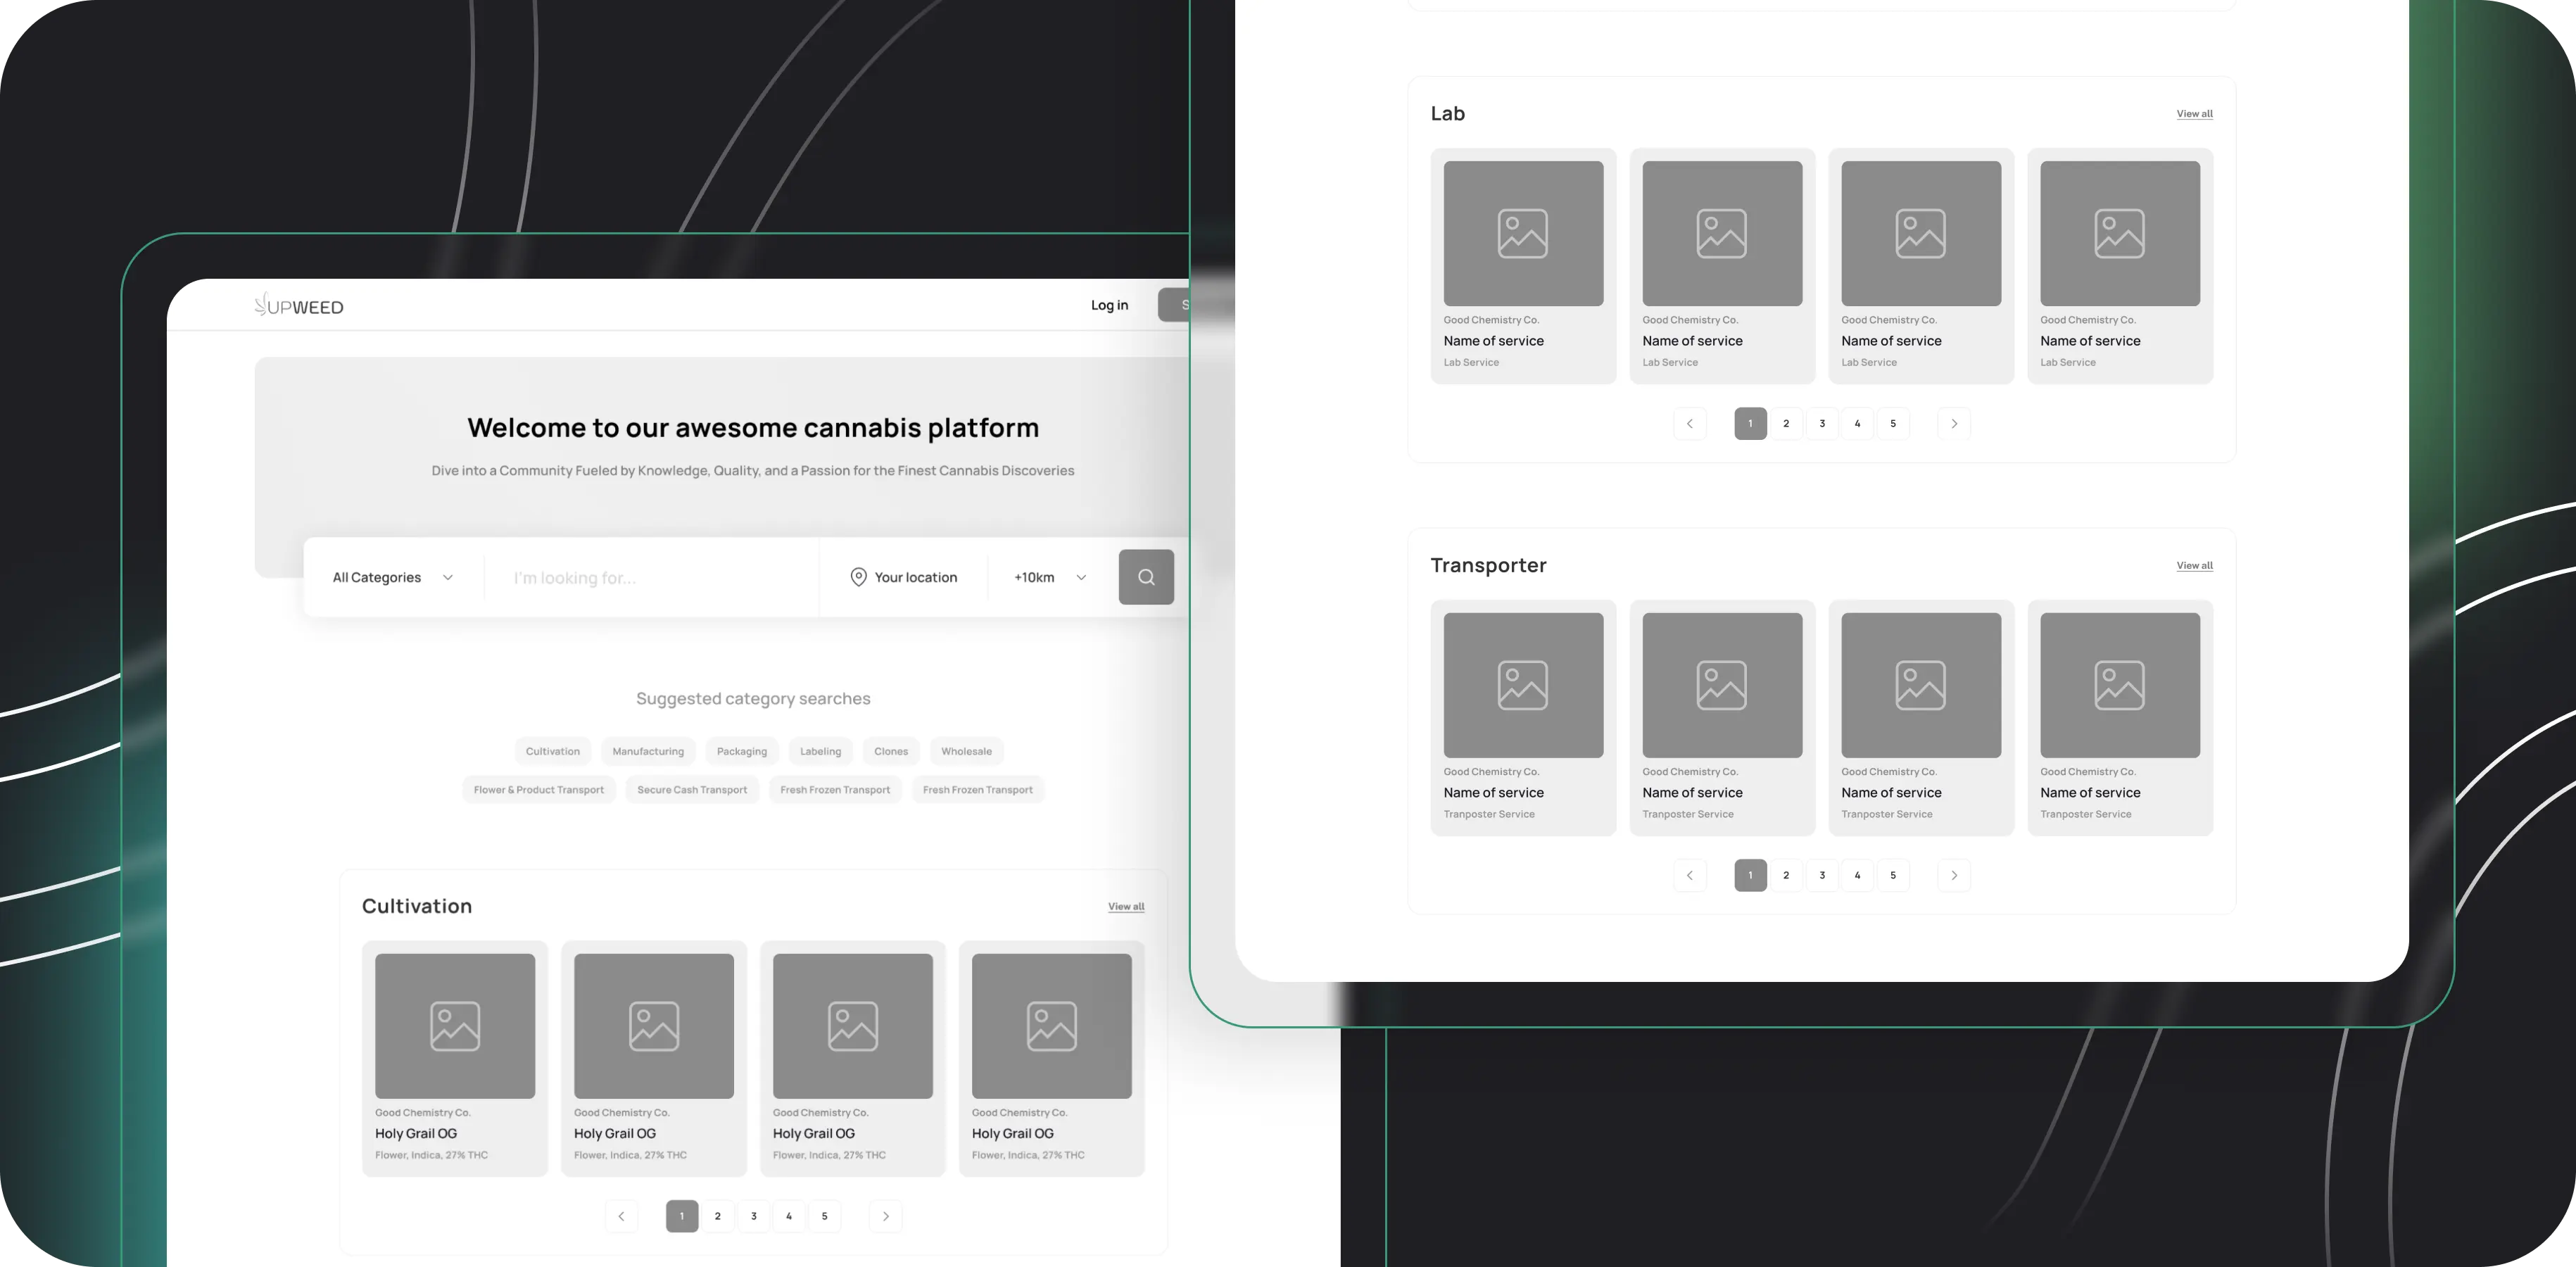2576x1267 pixels.
Task: Go to next page in Lab pagination
Action: click(x=1954, y=423)
